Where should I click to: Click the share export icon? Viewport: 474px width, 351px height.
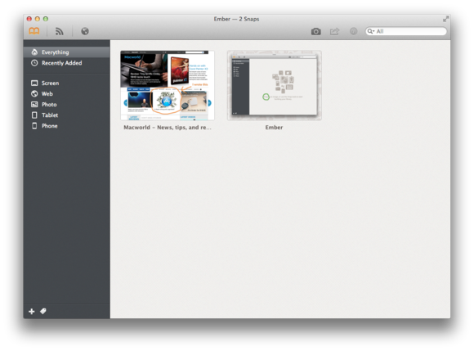(x=334, y=31)
